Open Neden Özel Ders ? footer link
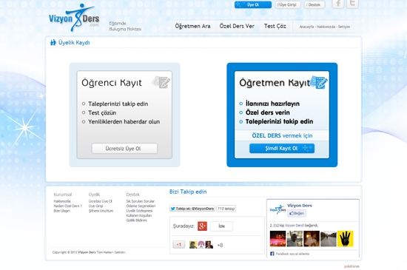 tap(68, 206)
